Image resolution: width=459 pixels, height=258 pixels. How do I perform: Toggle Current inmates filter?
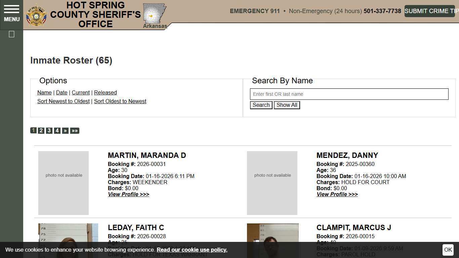(81, 92)
